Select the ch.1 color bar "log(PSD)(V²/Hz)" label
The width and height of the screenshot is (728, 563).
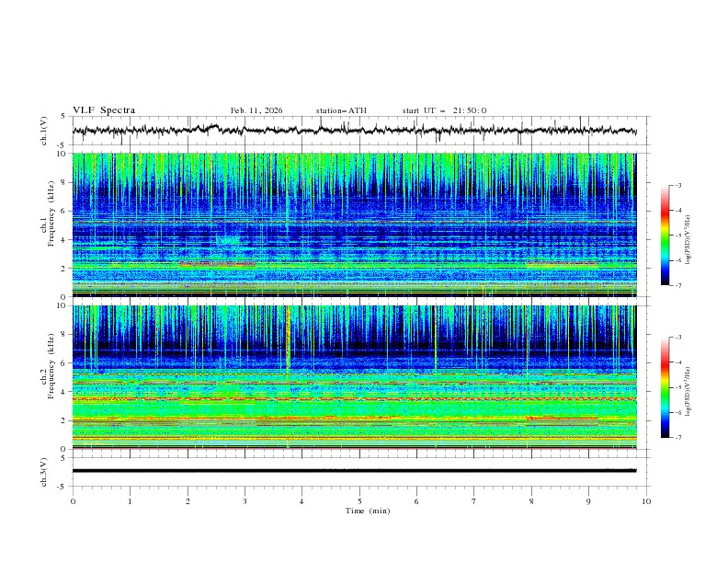click(688, 240)
